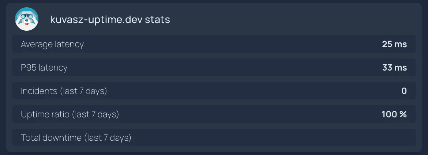Click the Kuvasz dog logo icon
Image resolution: width=428 pixels, height=155 pixels.
(x=27, y=19)
